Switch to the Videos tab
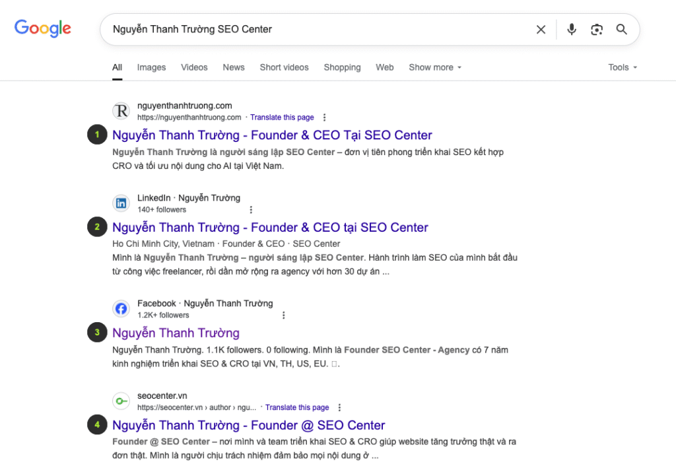This screenshot has height=476, width=676. [194, 67]
